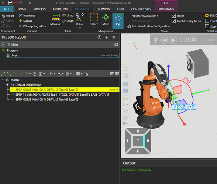The height and width of the screenshot is (184, 217).
Task: Switch to the MODELING tab
Action: (61, 9)
